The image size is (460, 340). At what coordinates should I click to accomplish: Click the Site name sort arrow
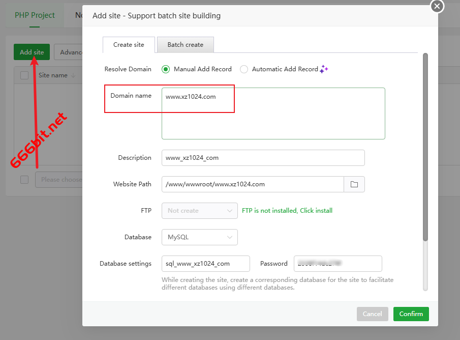73,75
